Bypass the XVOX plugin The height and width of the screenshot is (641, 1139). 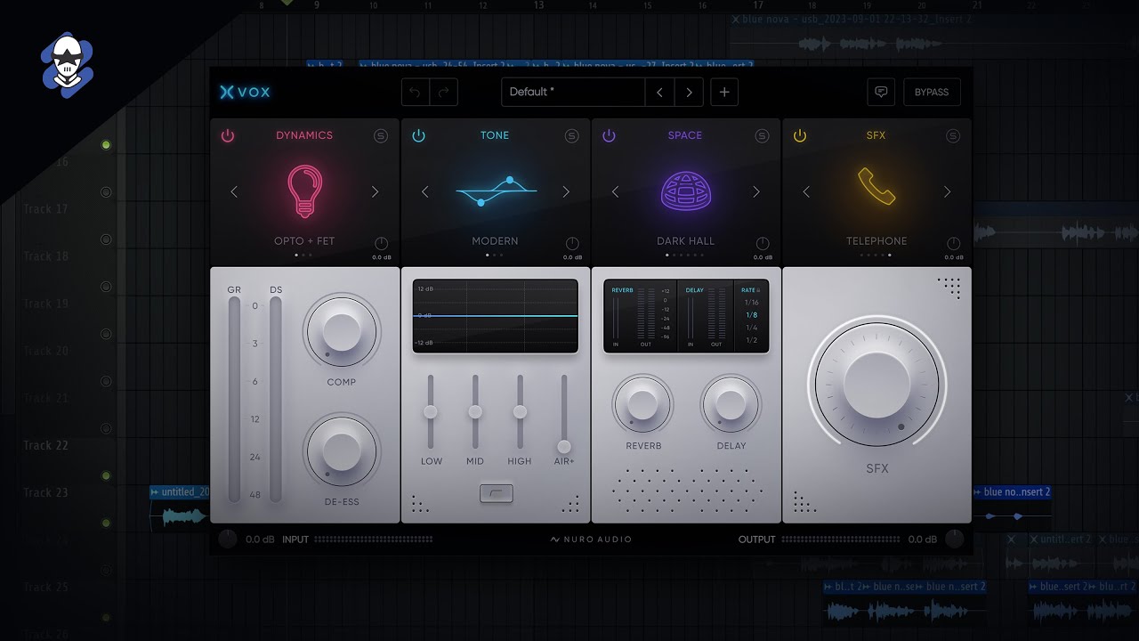coord(932,92)
